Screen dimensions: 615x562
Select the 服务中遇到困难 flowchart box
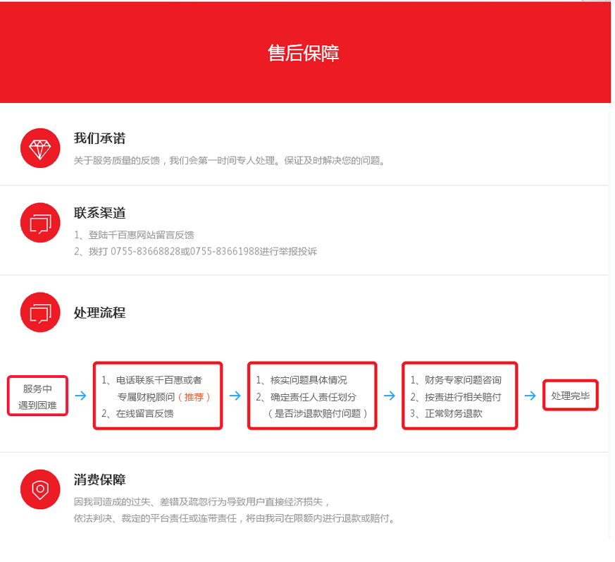point(37,395)
